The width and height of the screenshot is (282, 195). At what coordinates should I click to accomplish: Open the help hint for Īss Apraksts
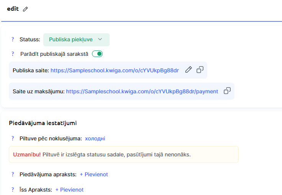[13, 190]
